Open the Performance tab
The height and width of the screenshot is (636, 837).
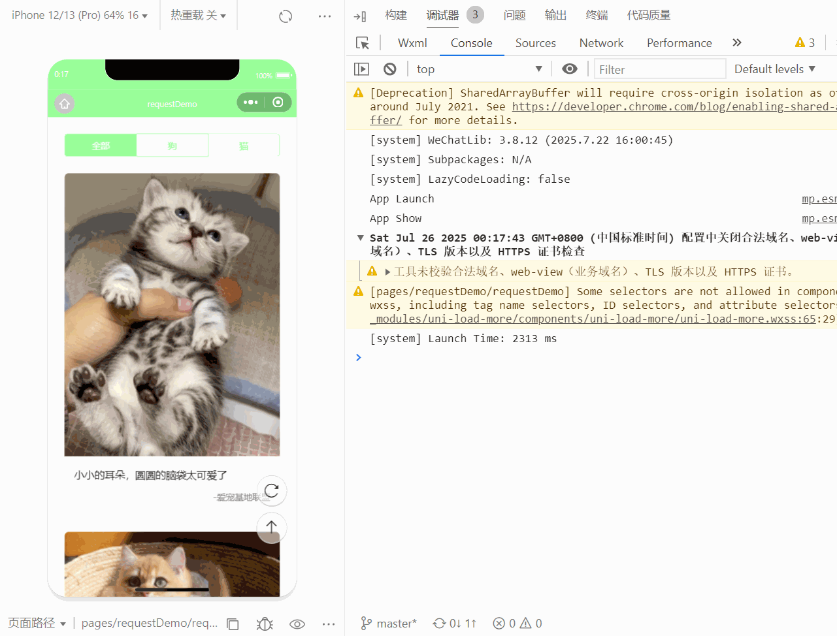[x=679, y=43]
